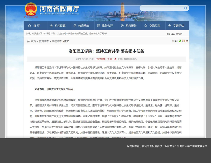Image resolution: width=211 pixels, height=163 pixels.
Task: Click the 机构设置 organization icon in navbar
Action: tap(51, 26)
